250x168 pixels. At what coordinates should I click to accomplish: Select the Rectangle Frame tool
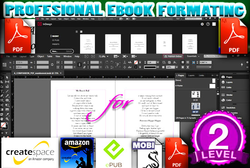[x=2, y=100]
